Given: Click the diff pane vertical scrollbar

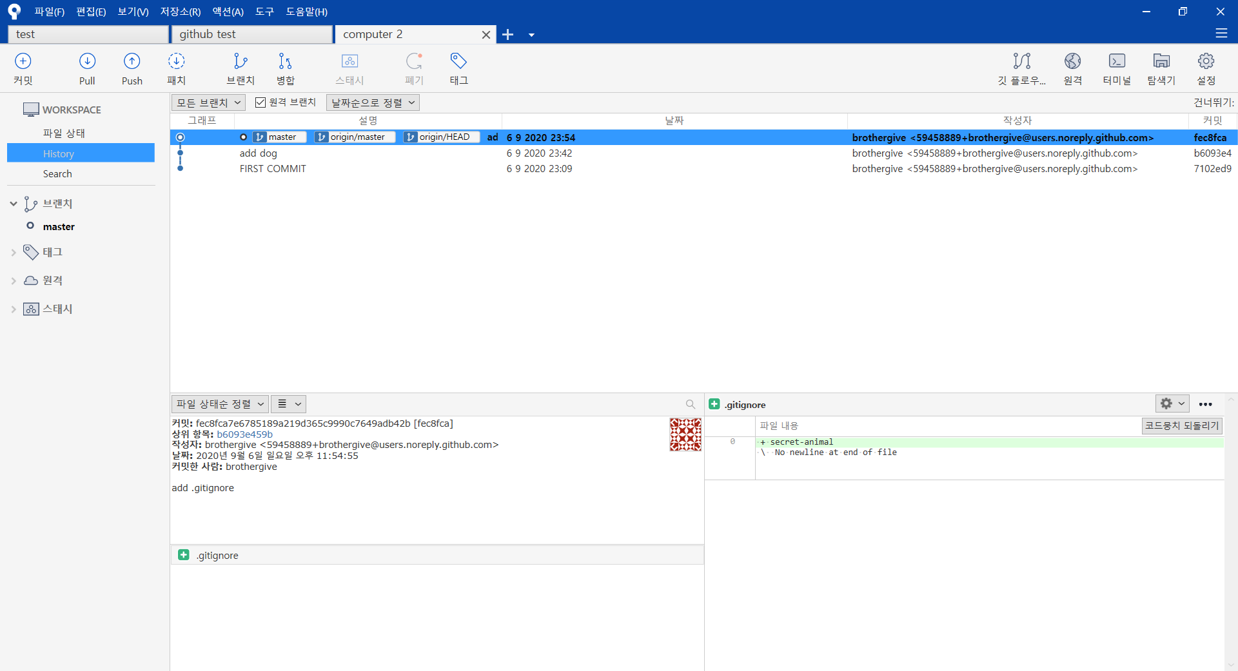Looking at the screenshot, I should click(1231, 532).
